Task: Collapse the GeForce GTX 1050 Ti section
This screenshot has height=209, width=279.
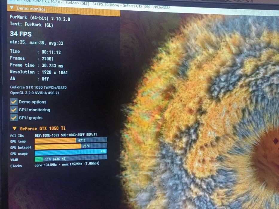Action: 15,128
